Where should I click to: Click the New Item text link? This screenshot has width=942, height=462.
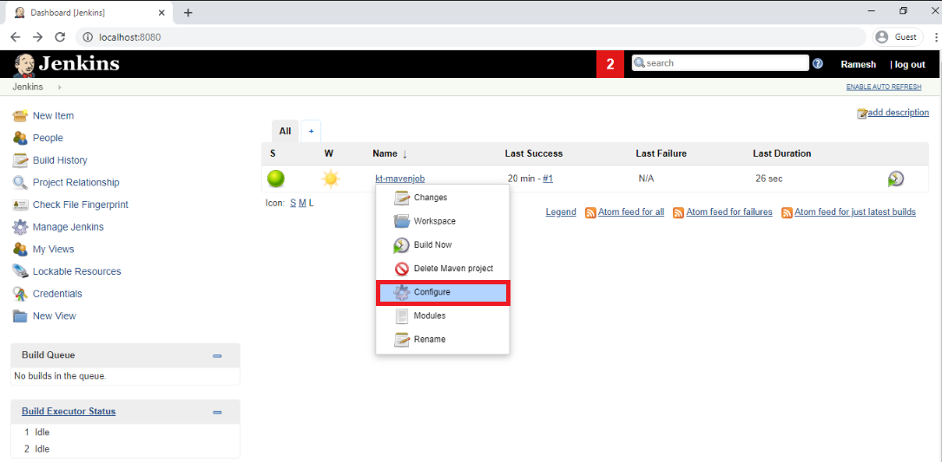tap(54, 116)
